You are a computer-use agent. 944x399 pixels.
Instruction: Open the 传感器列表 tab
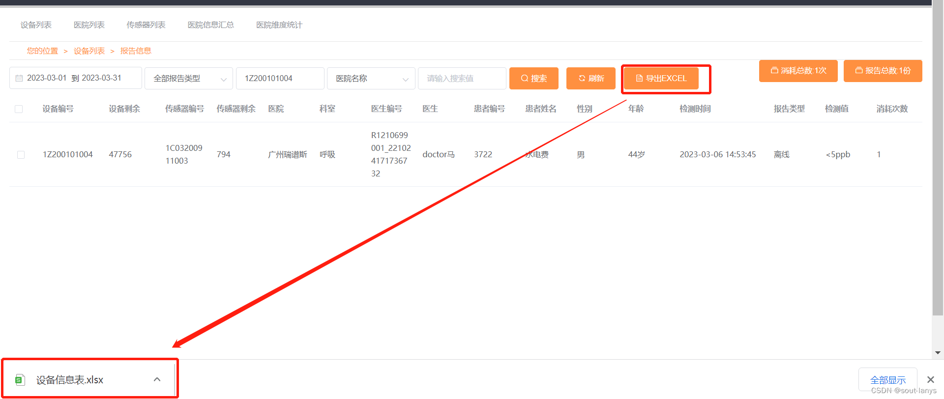coord(146,25)
